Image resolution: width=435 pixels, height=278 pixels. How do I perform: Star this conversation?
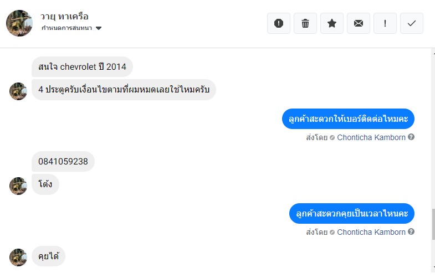click(332, 23)
